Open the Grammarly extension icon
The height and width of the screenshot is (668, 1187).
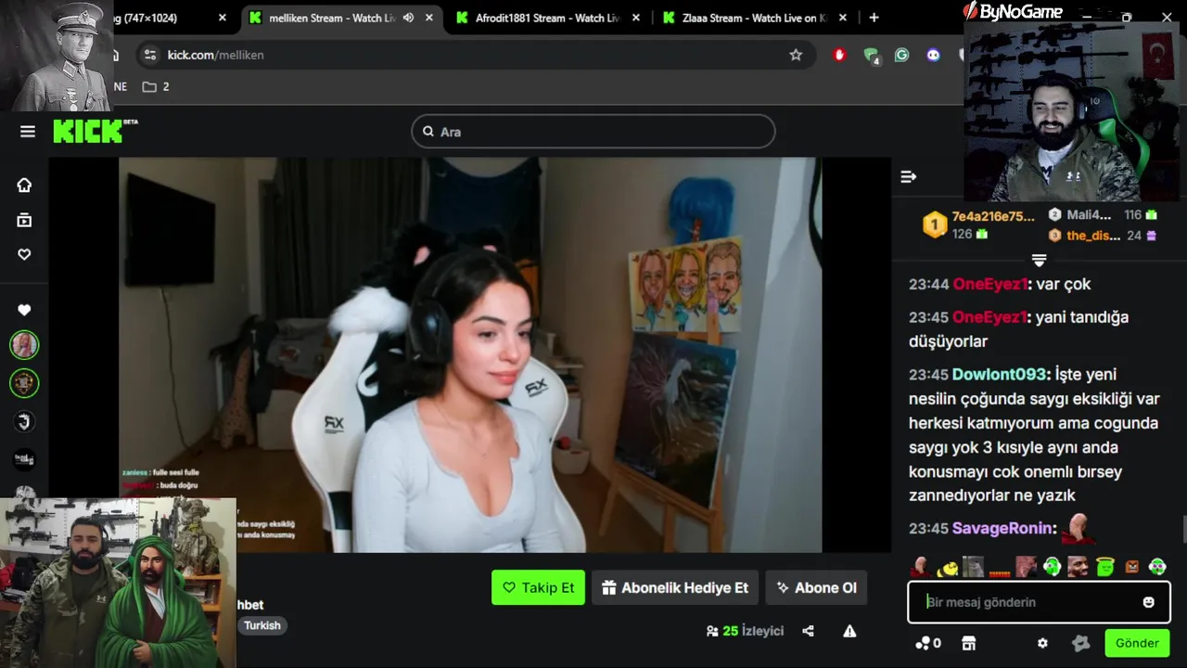coord(901,55)
